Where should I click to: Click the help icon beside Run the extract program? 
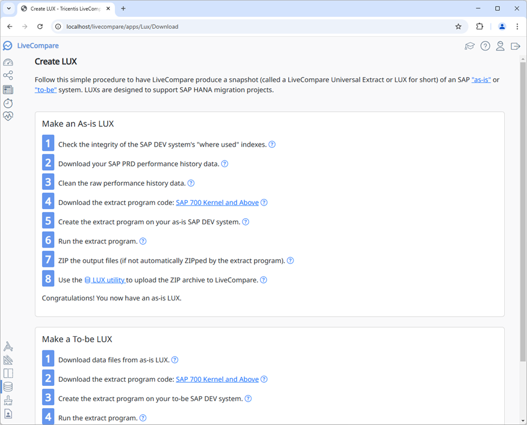pos(143,241)
